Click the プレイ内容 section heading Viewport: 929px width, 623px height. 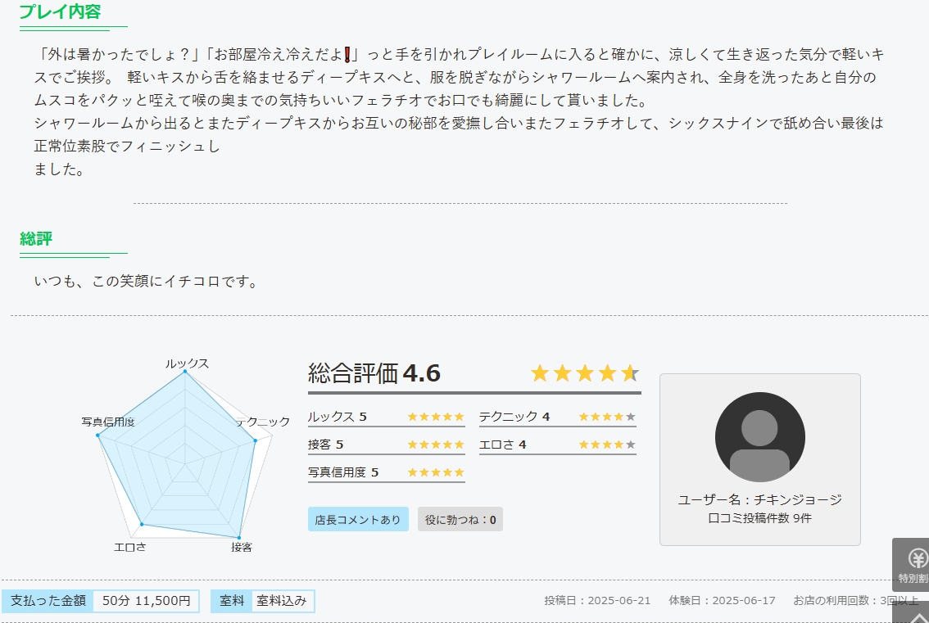click(61, 12)
